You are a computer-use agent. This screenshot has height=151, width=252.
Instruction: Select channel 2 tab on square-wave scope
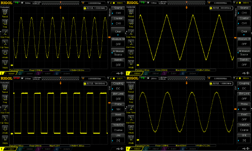tap(26, 149)
